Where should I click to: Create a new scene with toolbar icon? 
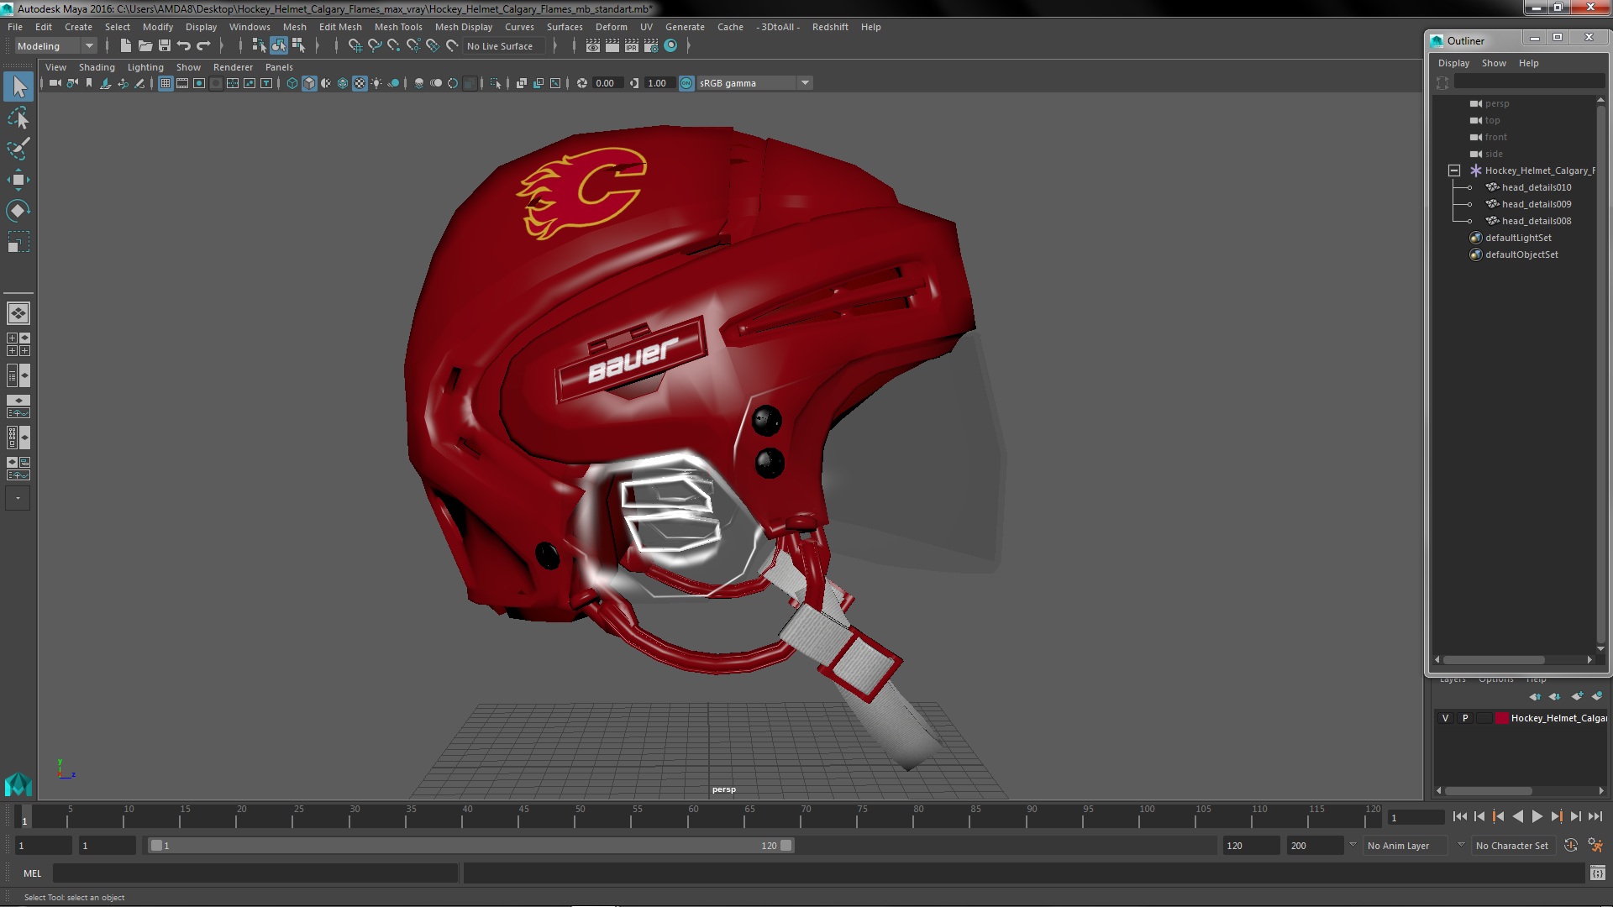pyautogui.click(x=126, y=46)
